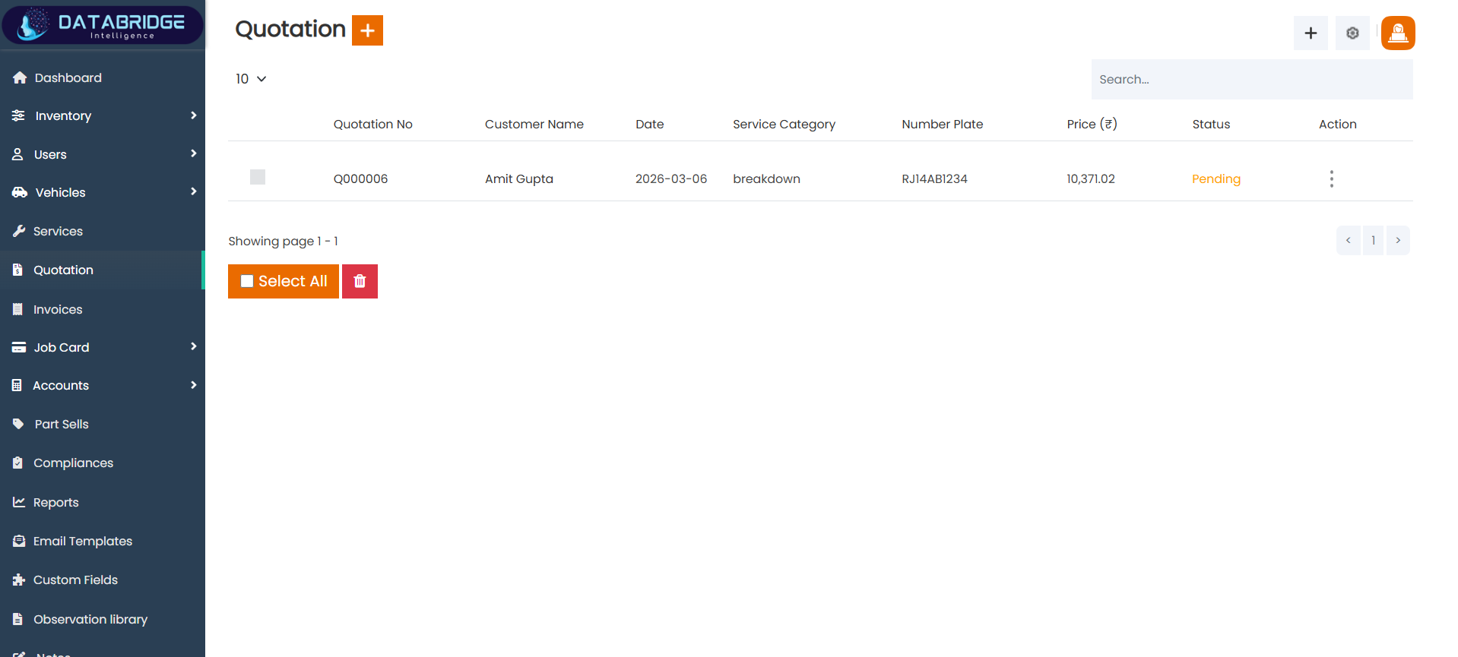
Task: Click the Part Sells tag icon
Action: pyautogui.click(x=18, y=424)
